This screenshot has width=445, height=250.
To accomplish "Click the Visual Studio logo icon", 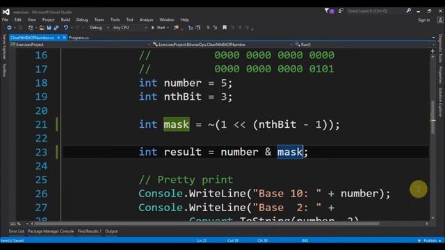I will (x=6, y=12).
